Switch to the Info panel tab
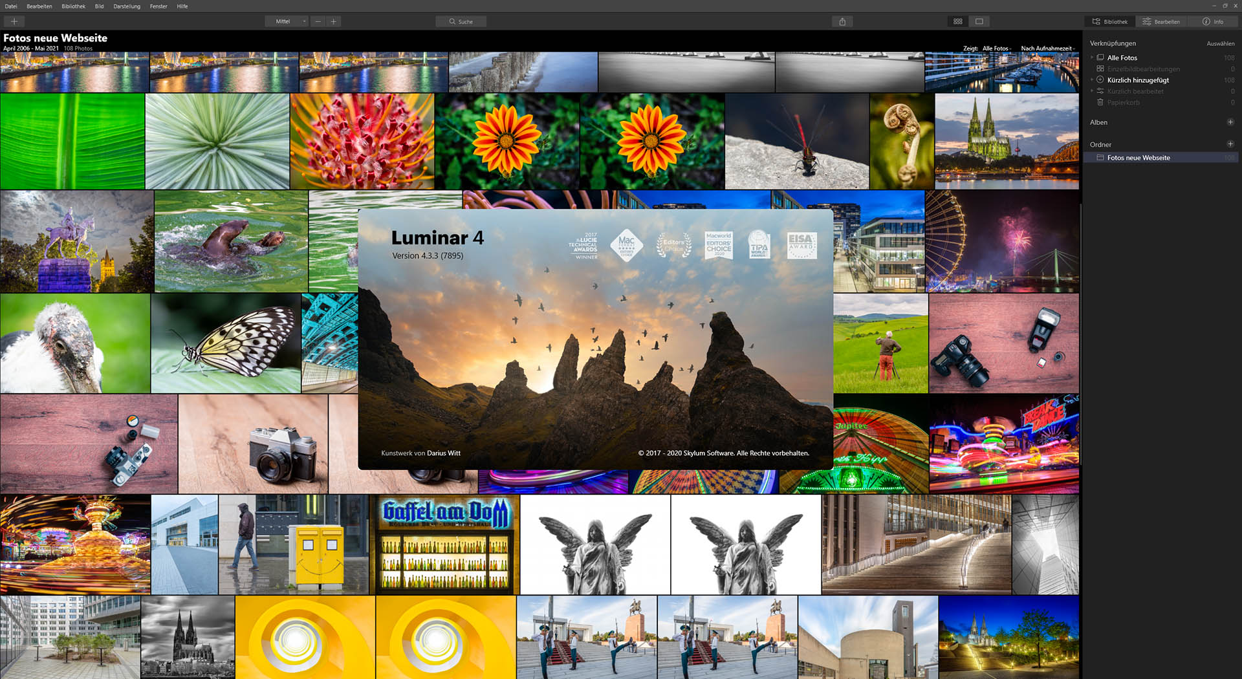Screen dimensions: 1242x679 pyautogui.click(x=1213, y=21)
